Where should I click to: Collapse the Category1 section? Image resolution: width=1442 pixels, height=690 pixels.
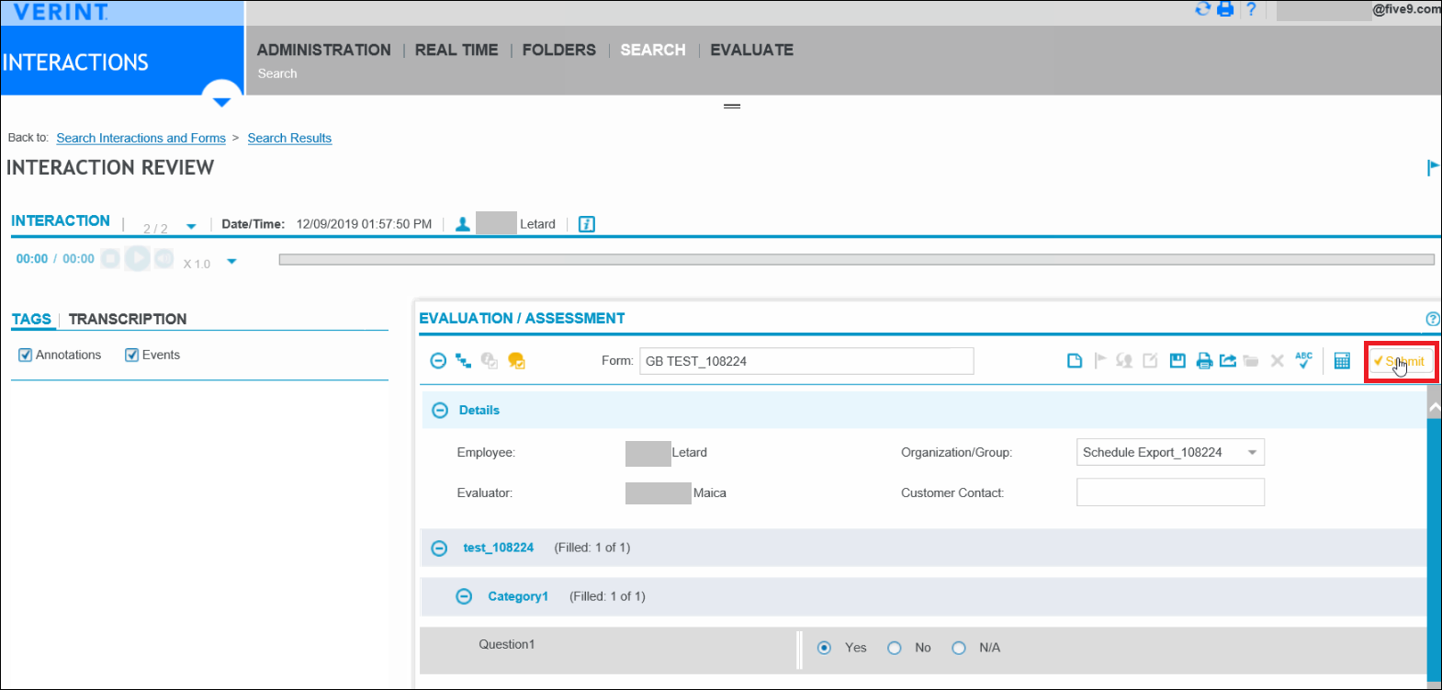coord(464,596)
